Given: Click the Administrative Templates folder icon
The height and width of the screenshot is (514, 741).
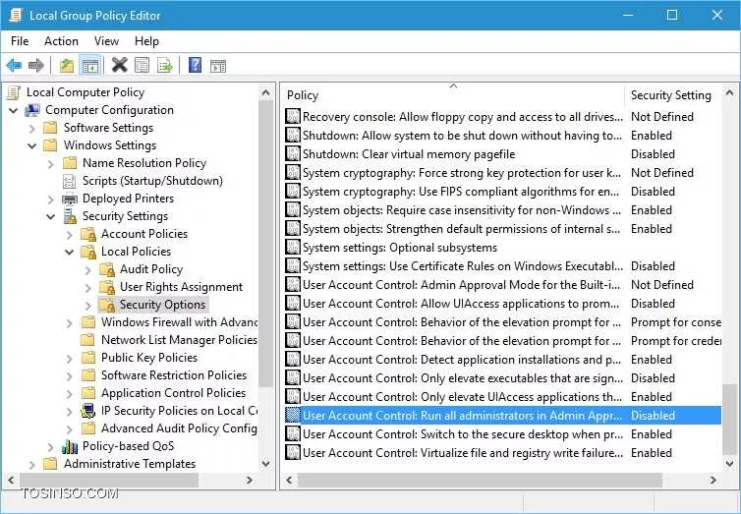Looking at the screenshot, I should 50,464.
